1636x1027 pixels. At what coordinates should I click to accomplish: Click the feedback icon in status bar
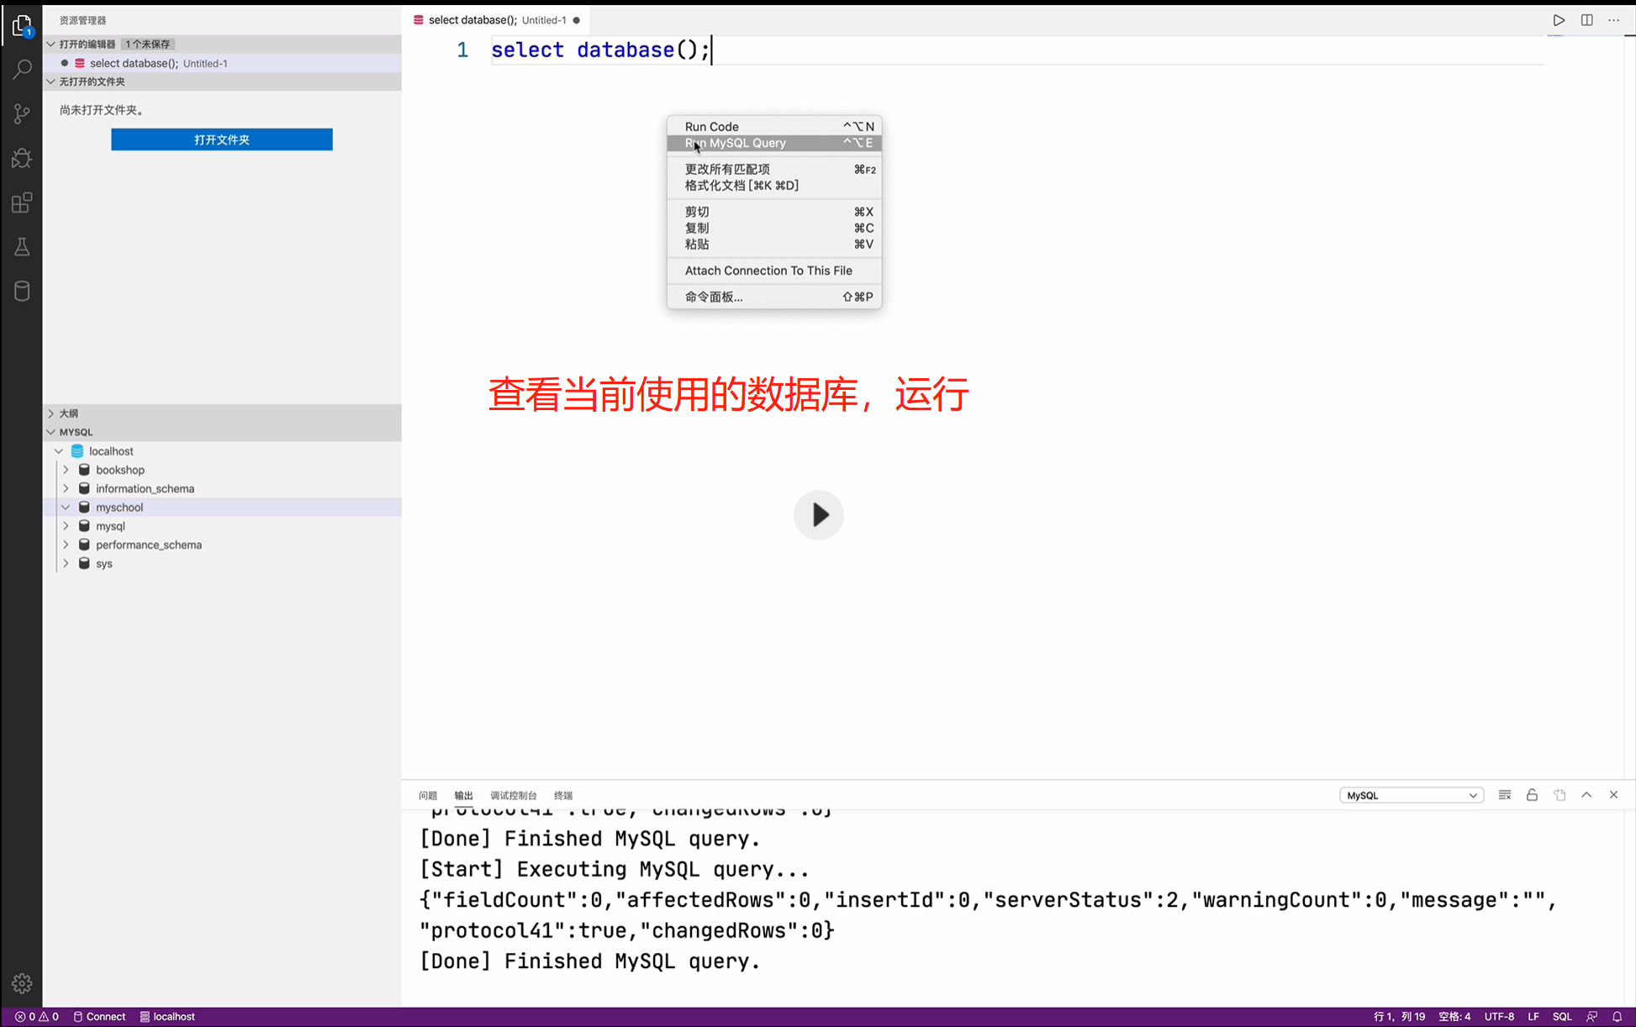point(1591,1017)
